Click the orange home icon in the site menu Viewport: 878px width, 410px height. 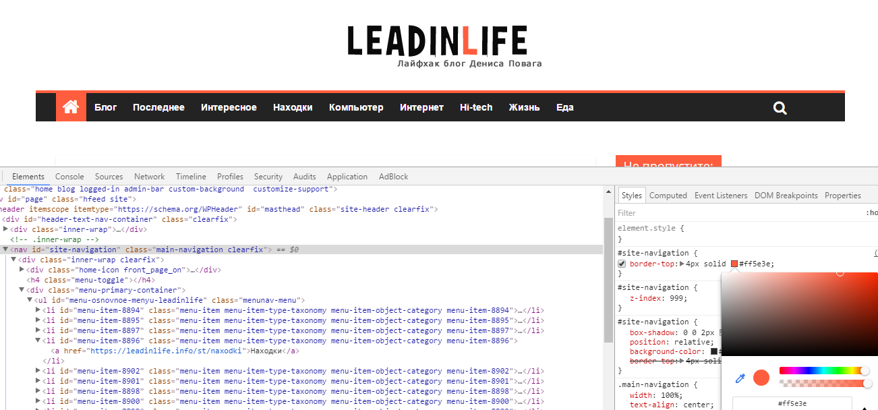click(x=71, y=107)
